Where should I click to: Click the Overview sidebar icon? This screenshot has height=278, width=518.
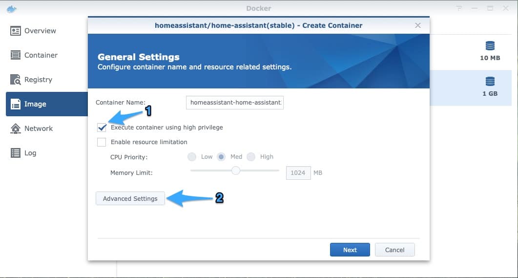(16, 31)
